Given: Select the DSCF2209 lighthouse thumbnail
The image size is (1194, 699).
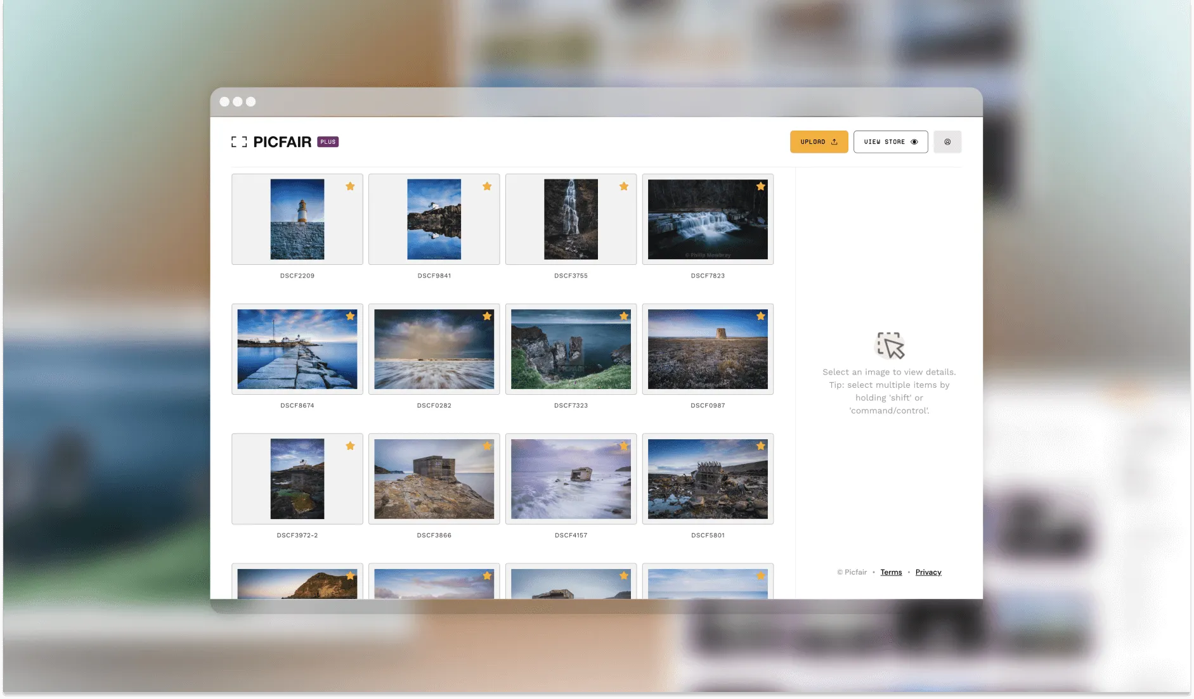Looking at the screenshot, I should click(x=297, y=219).
